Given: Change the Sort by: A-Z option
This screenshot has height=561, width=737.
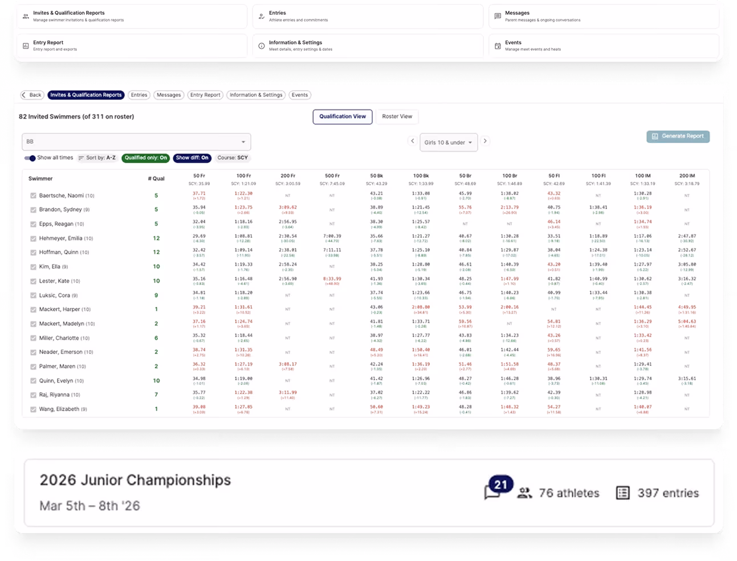Looking at the screenshot, I should [x=97, y=158].
